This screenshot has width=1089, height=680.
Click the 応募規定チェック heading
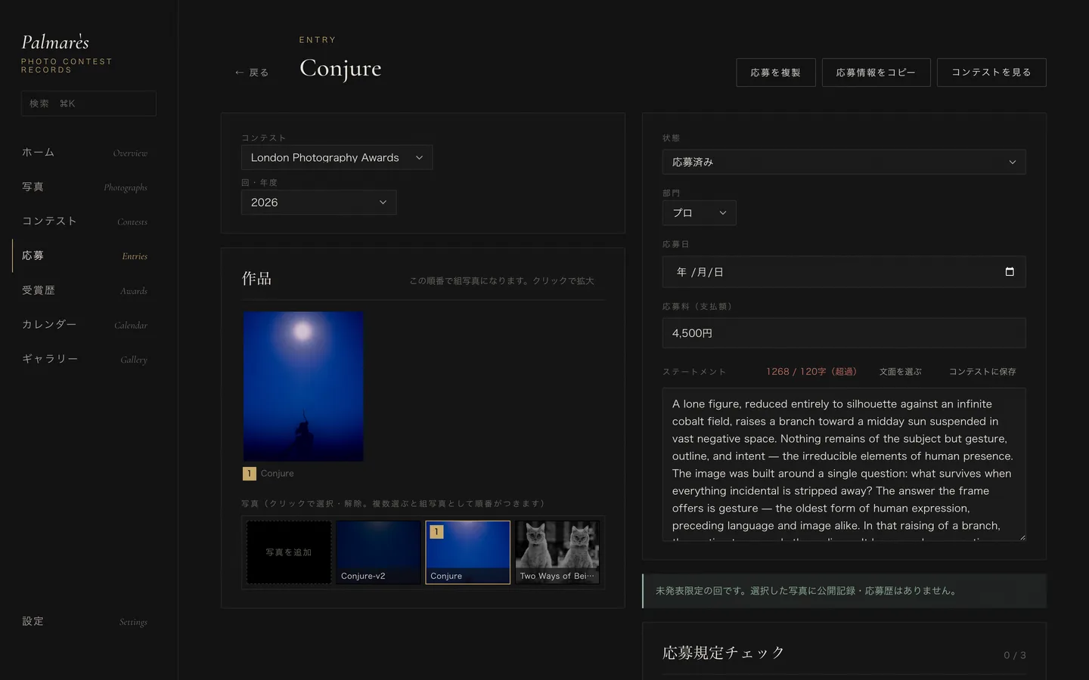(x=724, y=653)
